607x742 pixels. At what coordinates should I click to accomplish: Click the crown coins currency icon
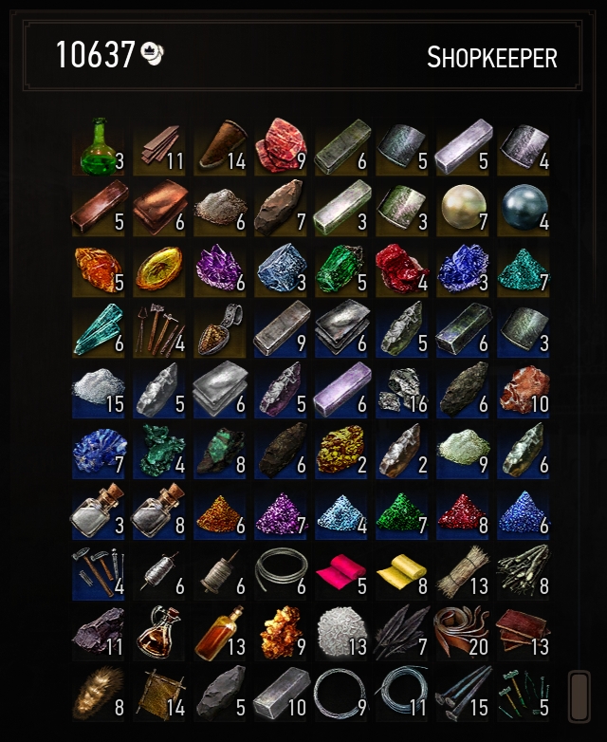153,54
